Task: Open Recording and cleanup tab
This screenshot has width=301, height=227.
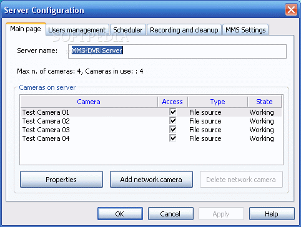Action: click(184, 30)
